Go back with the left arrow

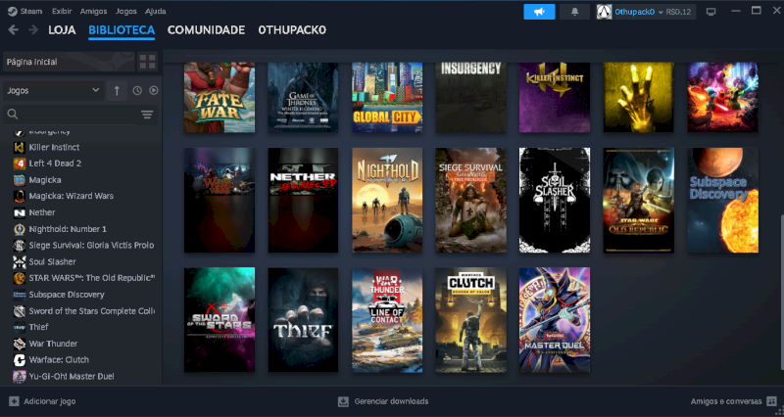pyautogui.click(x=14, y=30)
